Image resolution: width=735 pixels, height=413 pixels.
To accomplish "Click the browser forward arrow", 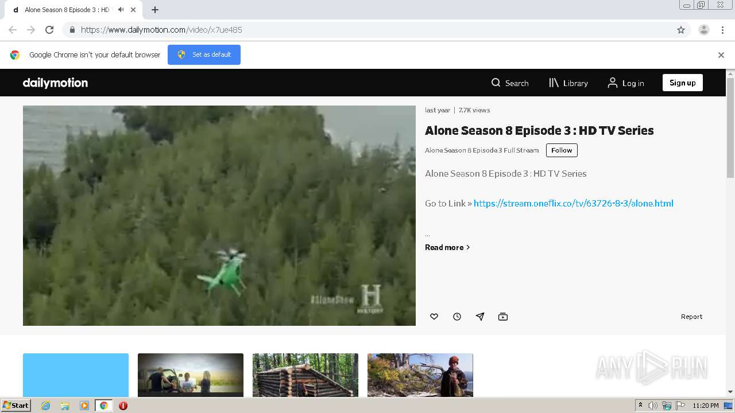I will (x=31, y=30).
